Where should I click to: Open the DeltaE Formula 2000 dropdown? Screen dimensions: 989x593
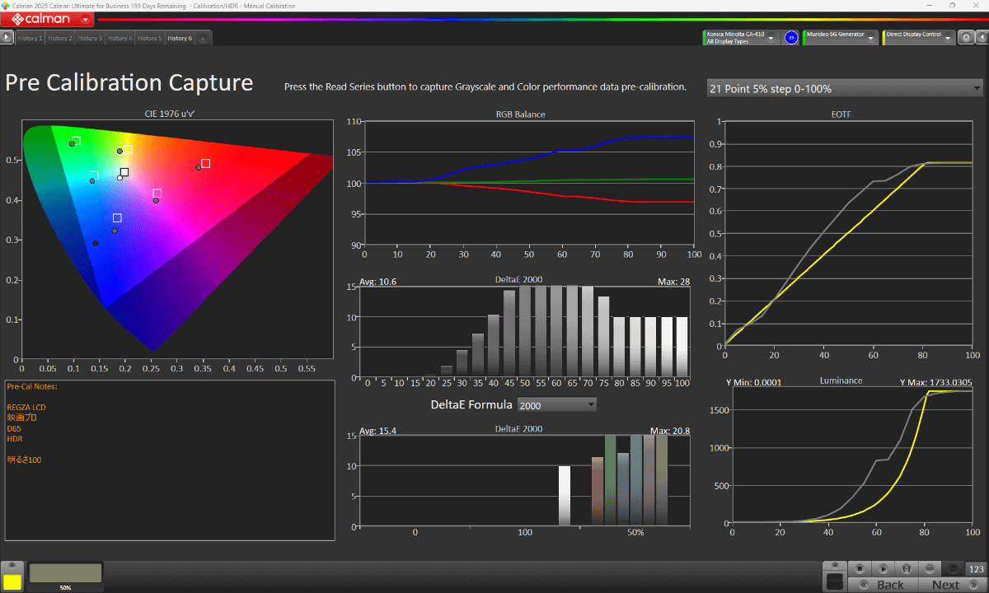556,404
